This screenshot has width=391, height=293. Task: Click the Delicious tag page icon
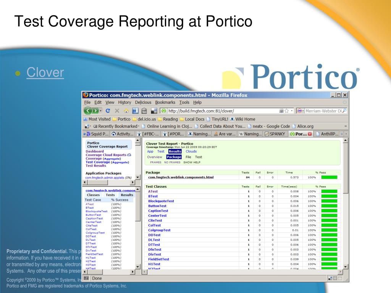pos(144,111)
